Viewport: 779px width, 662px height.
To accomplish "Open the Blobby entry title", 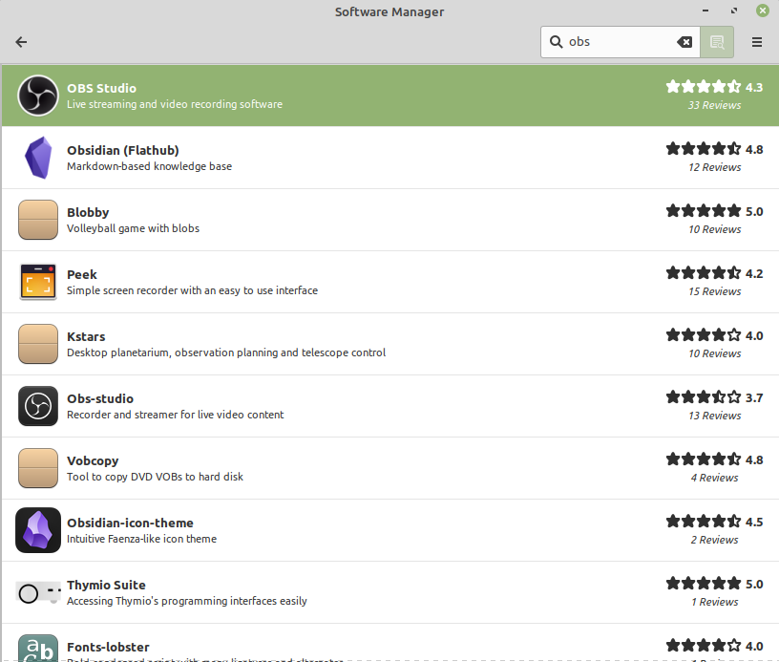I will point(88,212).
